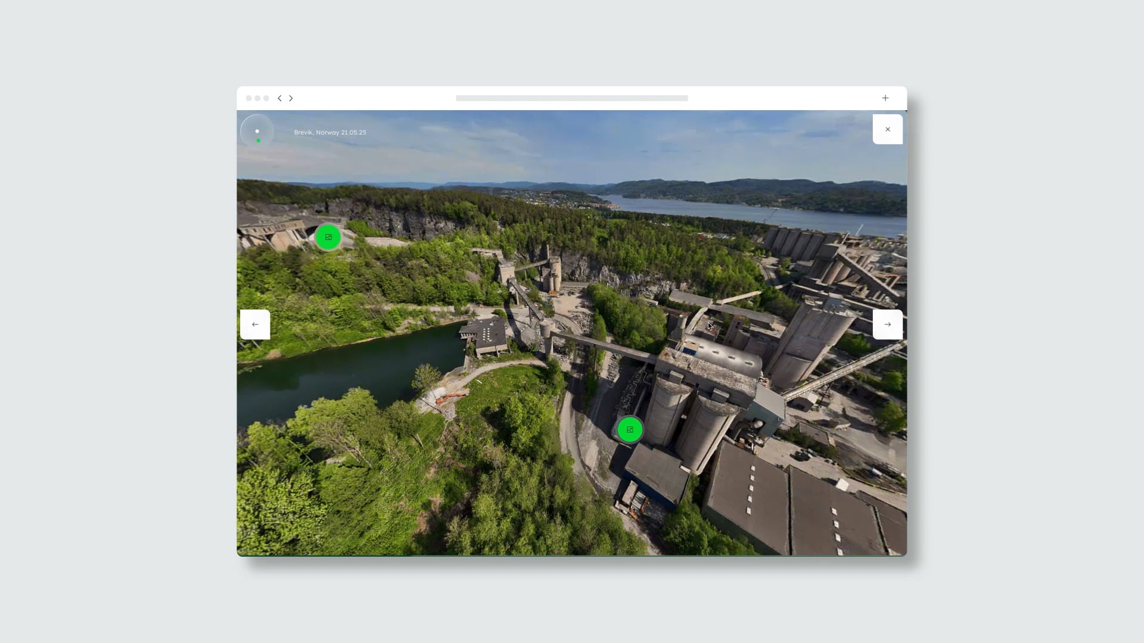Close the panorama viewer with the X
Viewport: 1144px width, 643px height.
click(887, 129)
